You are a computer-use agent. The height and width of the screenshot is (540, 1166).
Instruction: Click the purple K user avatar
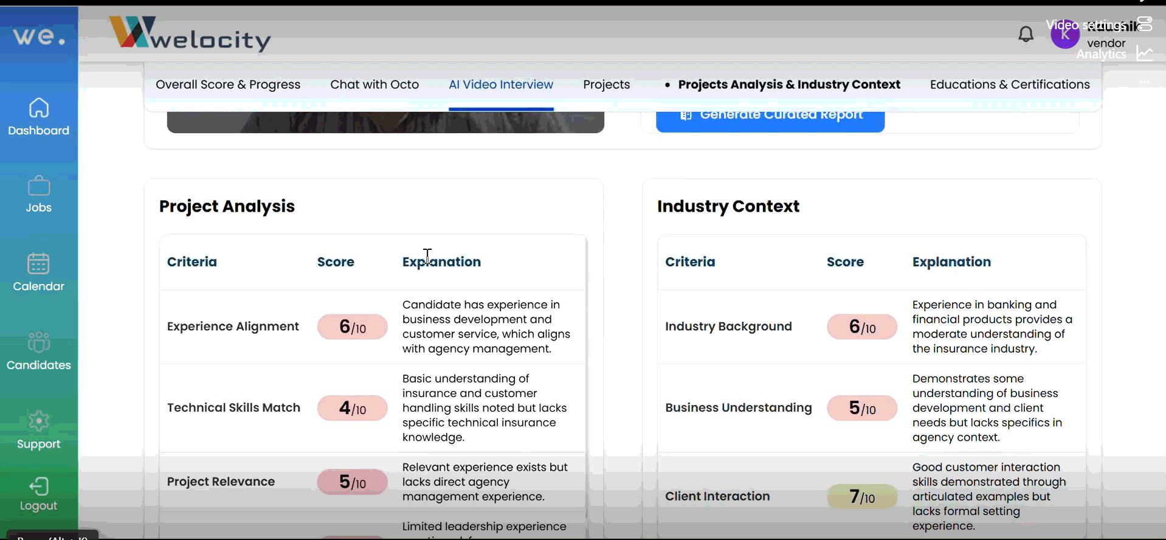click(x=1064, y=35)
